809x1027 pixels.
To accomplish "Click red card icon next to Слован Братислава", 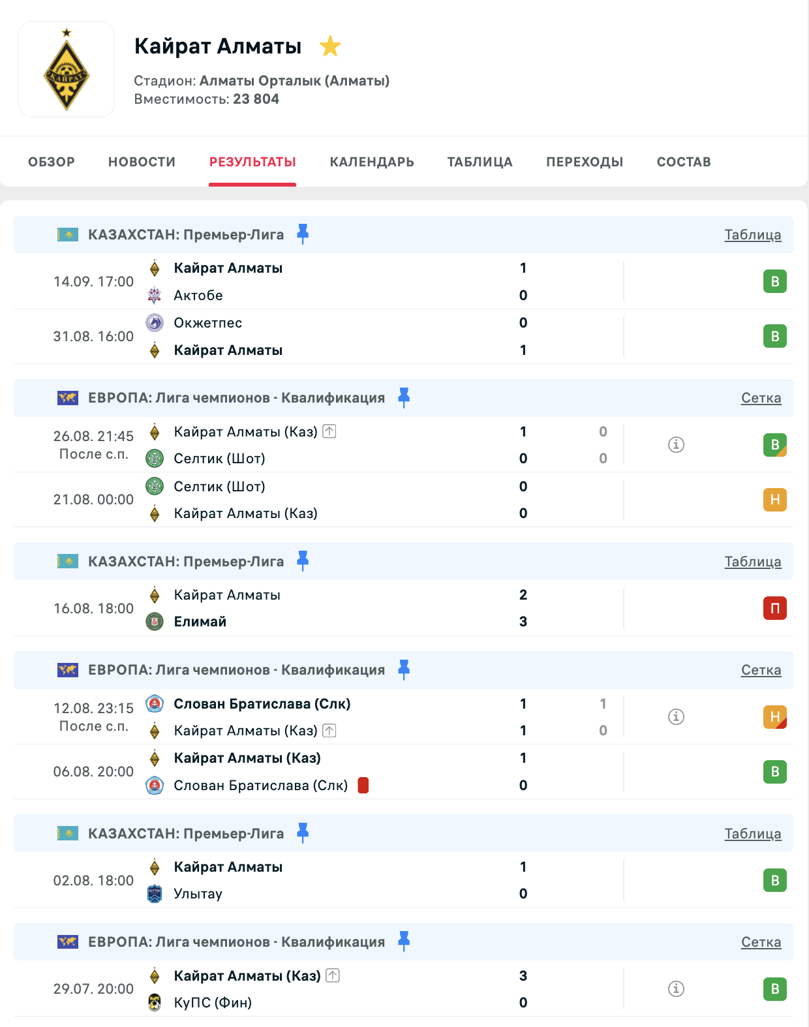I will pos(363,786).
